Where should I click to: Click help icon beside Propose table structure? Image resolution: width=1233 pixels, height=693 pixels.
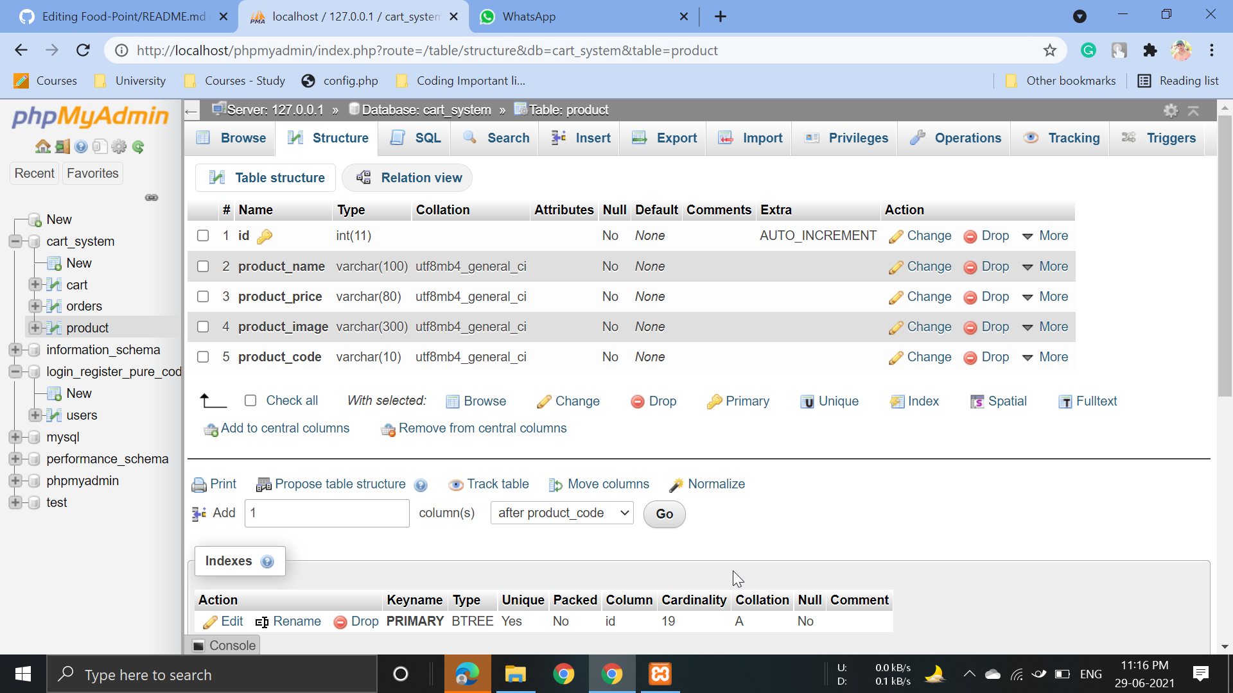pos(421,485)
